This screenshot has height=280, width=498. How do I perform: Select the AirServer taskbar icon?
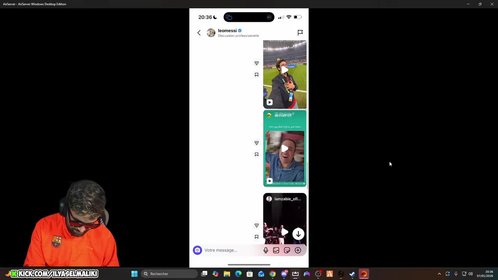point(295,274)
